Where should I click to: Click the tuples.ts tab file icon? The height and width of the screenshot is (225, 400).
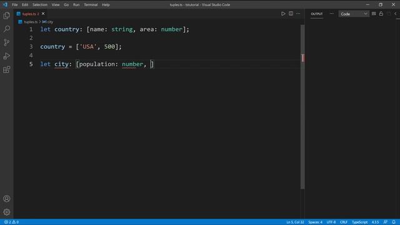coord(19,14)
